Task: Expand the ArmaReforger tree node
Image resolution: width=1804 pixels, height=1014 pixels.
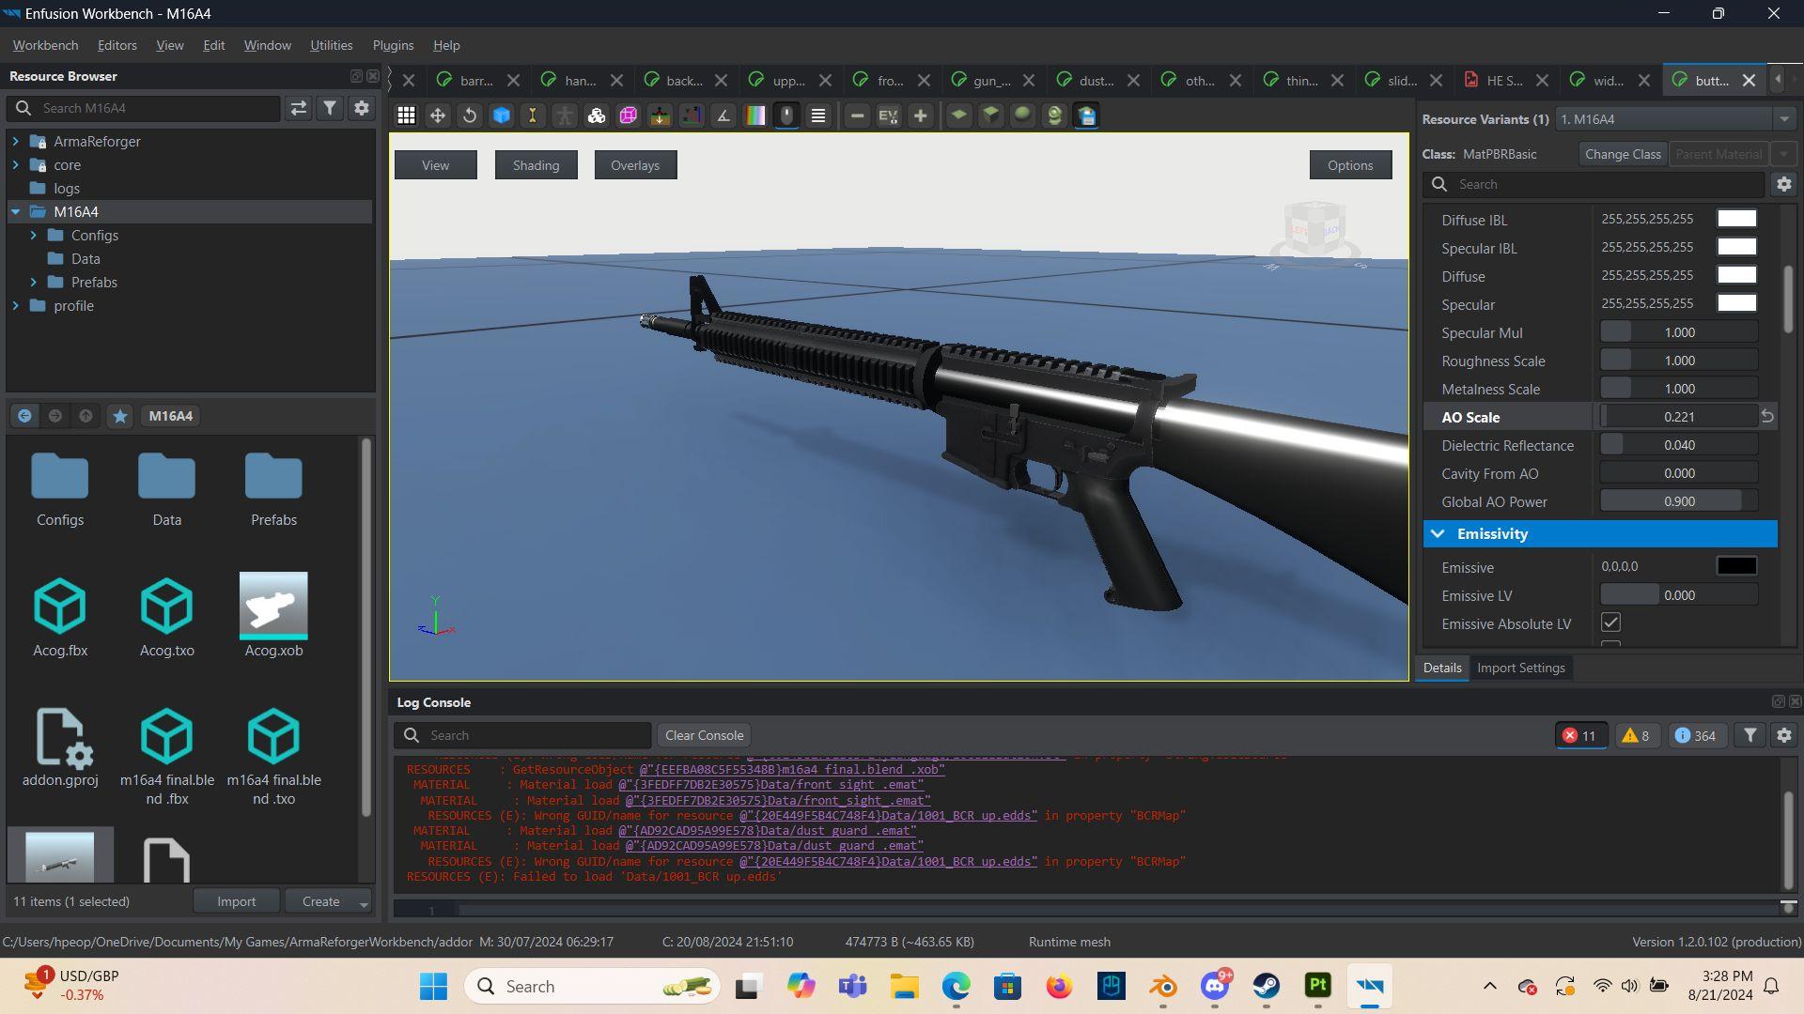Action: 15,141
